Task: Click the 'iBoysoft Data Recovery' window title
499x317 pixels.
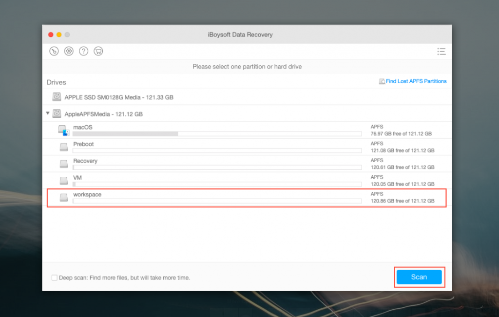Action: [240, 35]
